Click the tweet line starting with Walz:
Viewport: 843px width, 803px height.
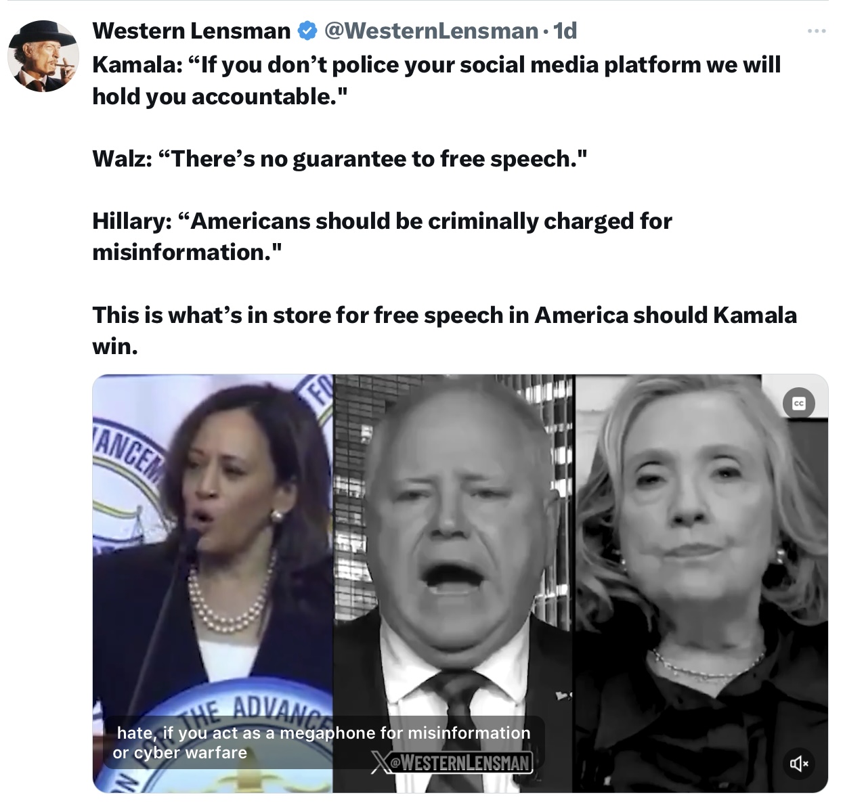(340, 158)
